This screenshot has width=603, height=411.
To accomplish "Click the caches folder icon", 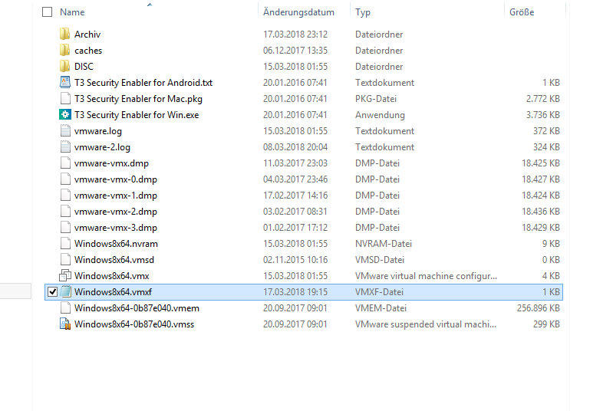I will (x=64, y=51).
